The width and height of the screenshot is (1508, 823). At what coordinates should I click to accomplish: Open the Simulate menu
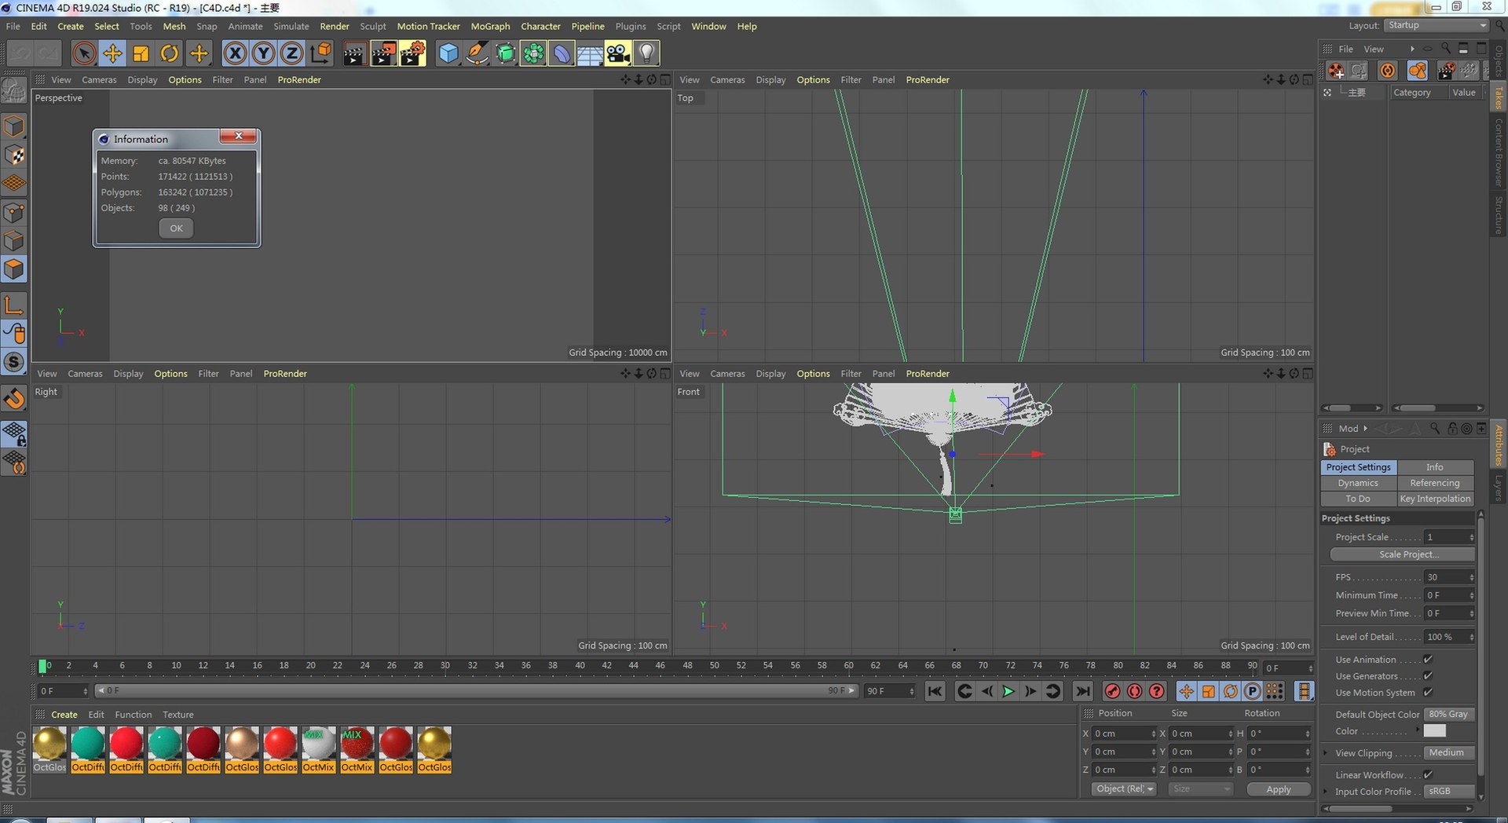pos(291,26)
